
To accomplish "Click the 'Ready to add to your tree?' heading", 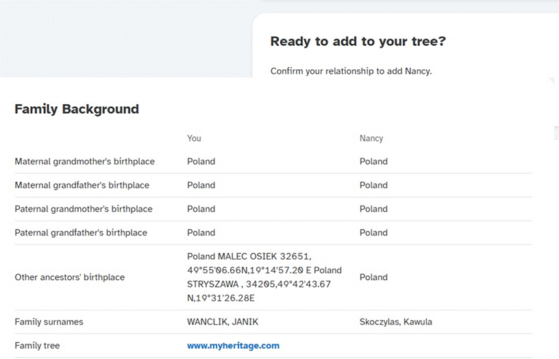I will [358, 41].
